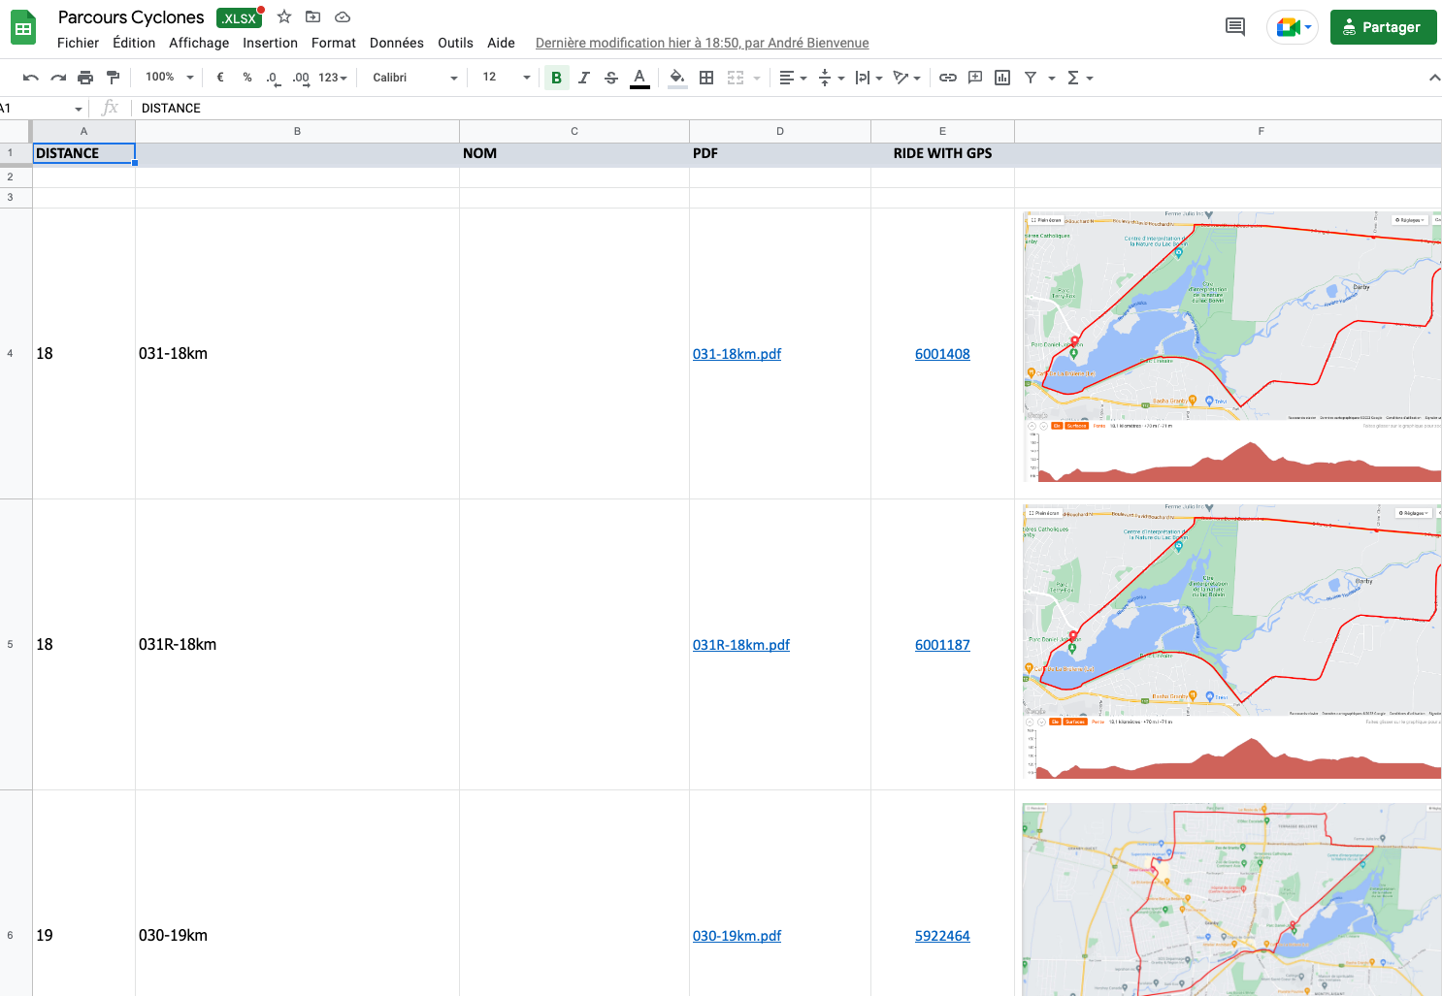The image size is (1442, 996).
Task: Open the 030-19km.pdf link
Action: point(737,936)
